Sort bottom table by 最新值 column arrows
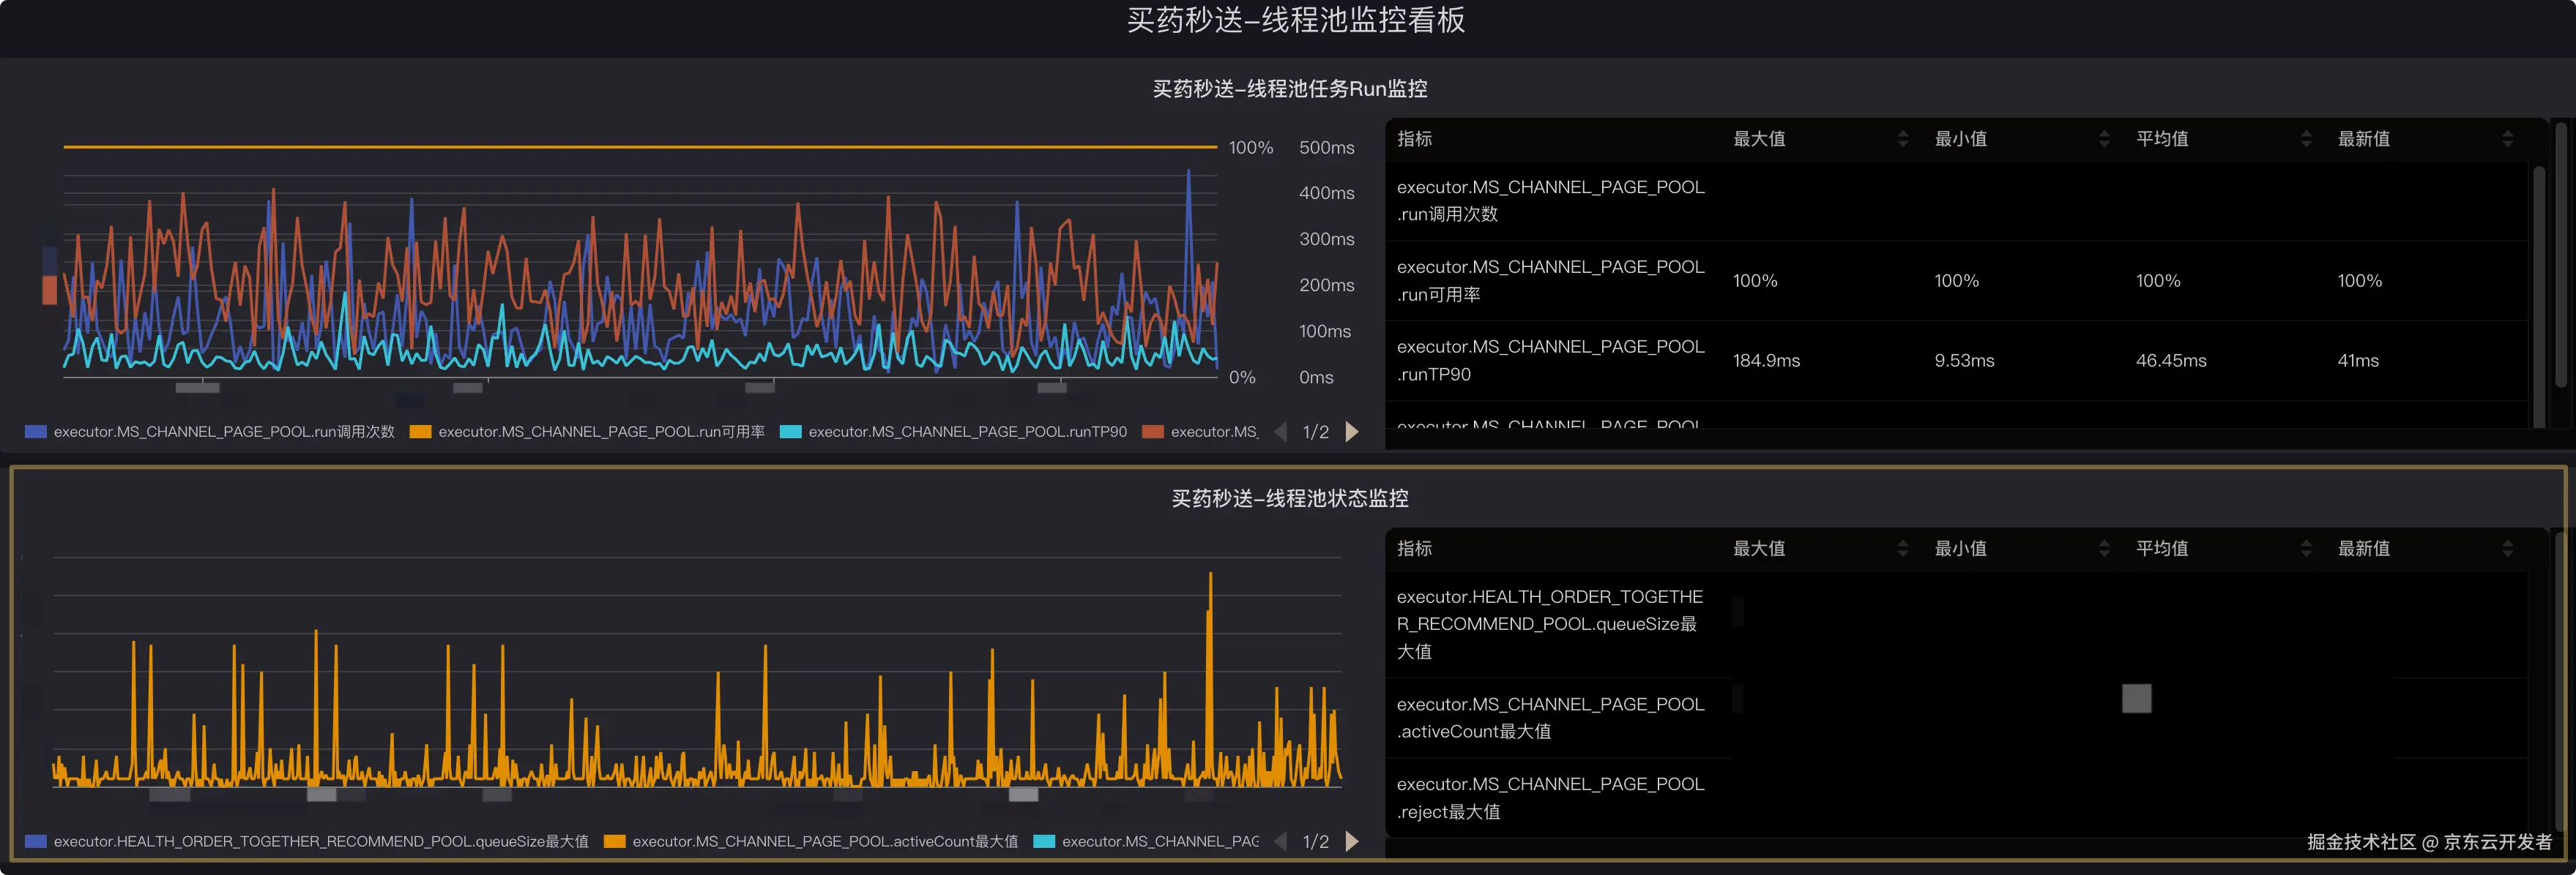Image resolution: width=2576 pixels, height=875 pixels. click(x=2507, y=549)
